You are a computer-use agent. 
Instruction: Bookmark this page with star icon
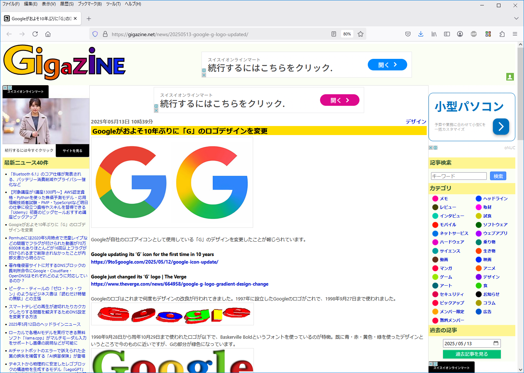pos(361,34)
